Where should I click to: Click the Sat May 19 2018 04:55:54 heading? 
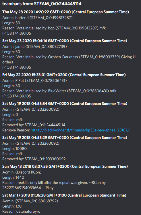pyautogui.click(x=65, y=103)
